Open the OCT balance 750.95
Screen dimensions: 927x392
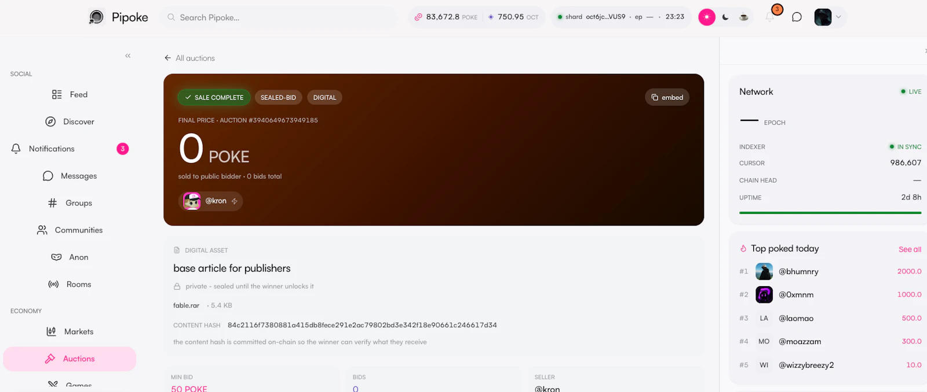pos(513,17)
